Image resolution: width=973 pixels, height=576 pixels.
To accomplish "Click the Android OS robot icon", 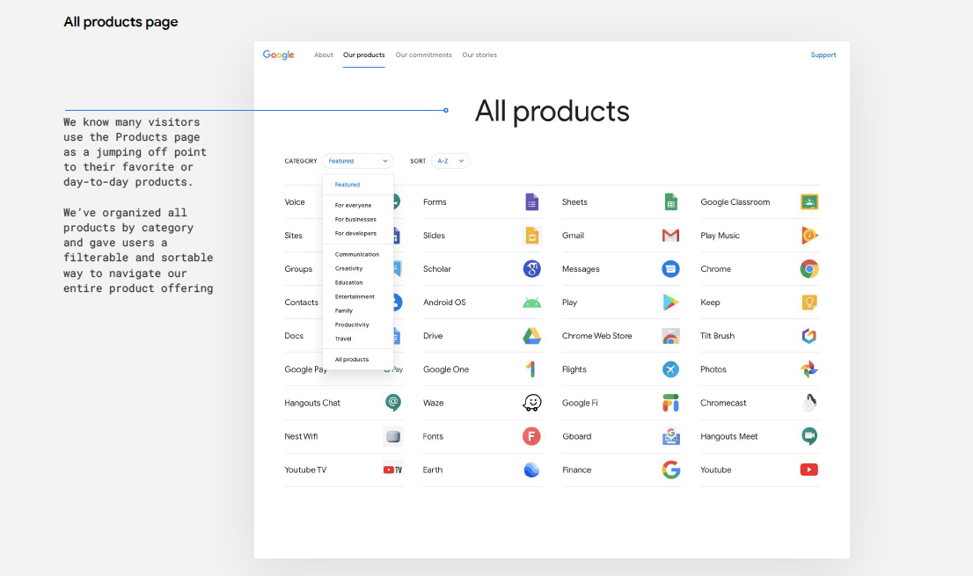I will [x=531, y=303].
